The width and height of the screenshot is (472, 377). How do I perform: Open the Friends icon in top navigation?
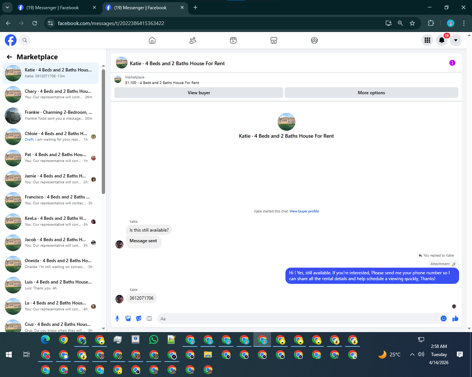(192, 40)
